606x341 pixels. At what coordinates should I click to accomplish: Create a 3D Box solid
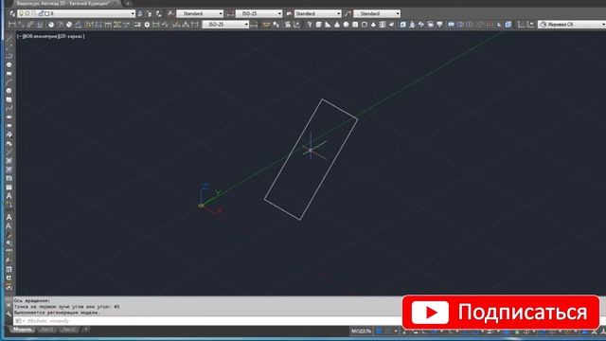(318, 25)
